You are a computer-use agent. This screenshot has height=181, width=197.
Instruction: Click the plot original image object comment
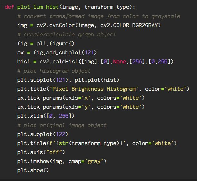coord(62,125)
